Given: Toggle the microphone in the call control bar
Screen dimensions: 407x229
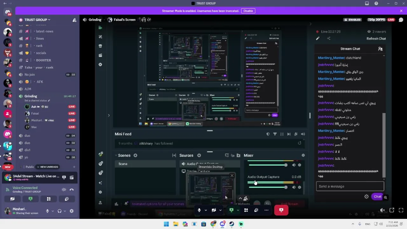Looking at the screenshot, I should pyautogui.click(x=199, y=210).
